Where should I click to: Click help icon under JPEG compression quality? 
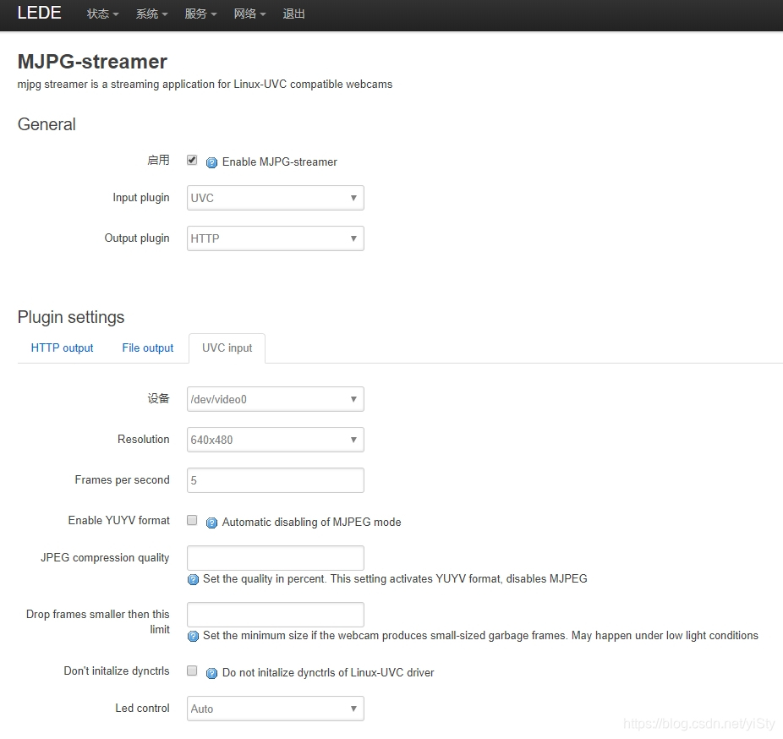[x=193, y=580]
